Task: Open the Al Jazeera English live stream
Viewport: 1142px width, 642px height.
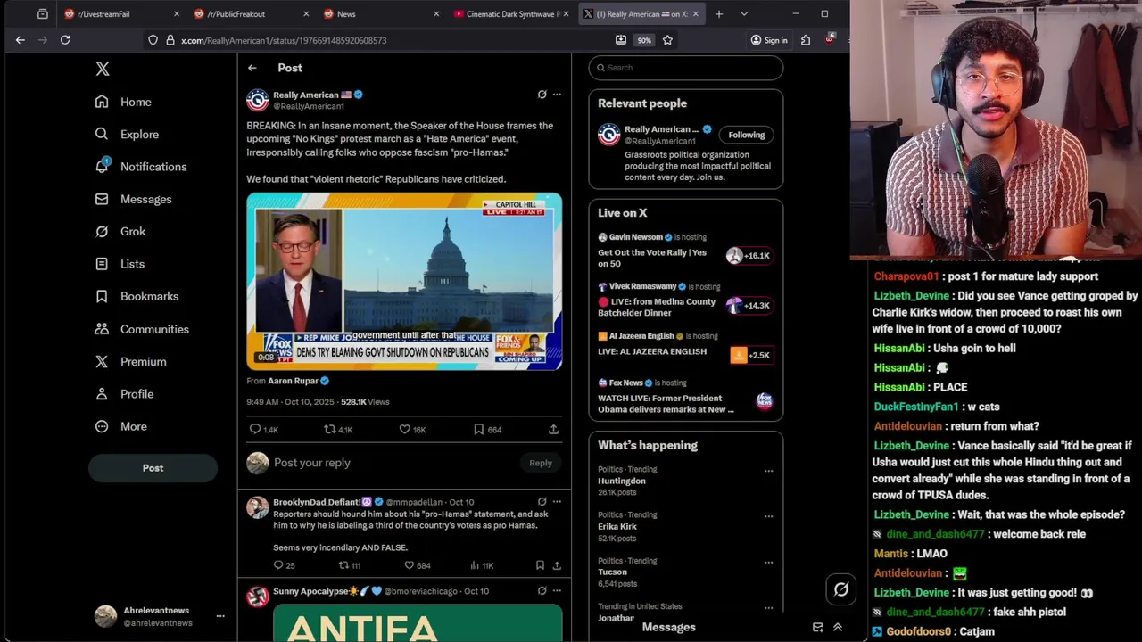Action: point(685,345)
